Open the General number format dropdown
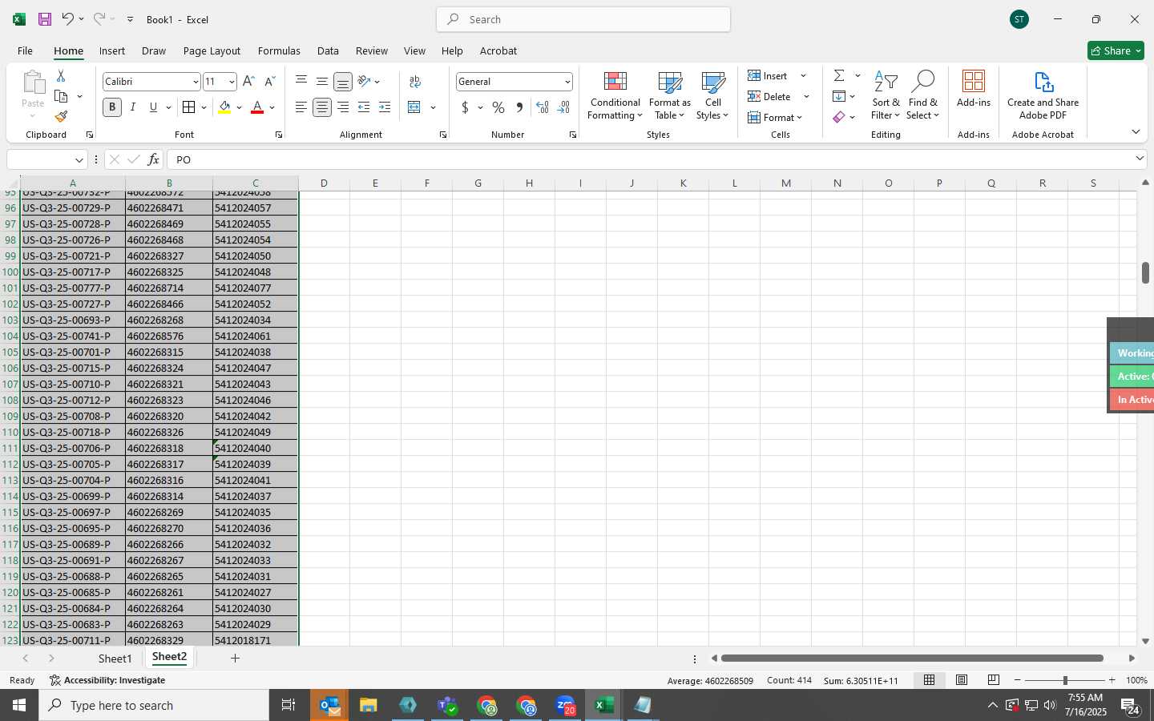Screen dimensions: 1154x721 coord(567,82)
